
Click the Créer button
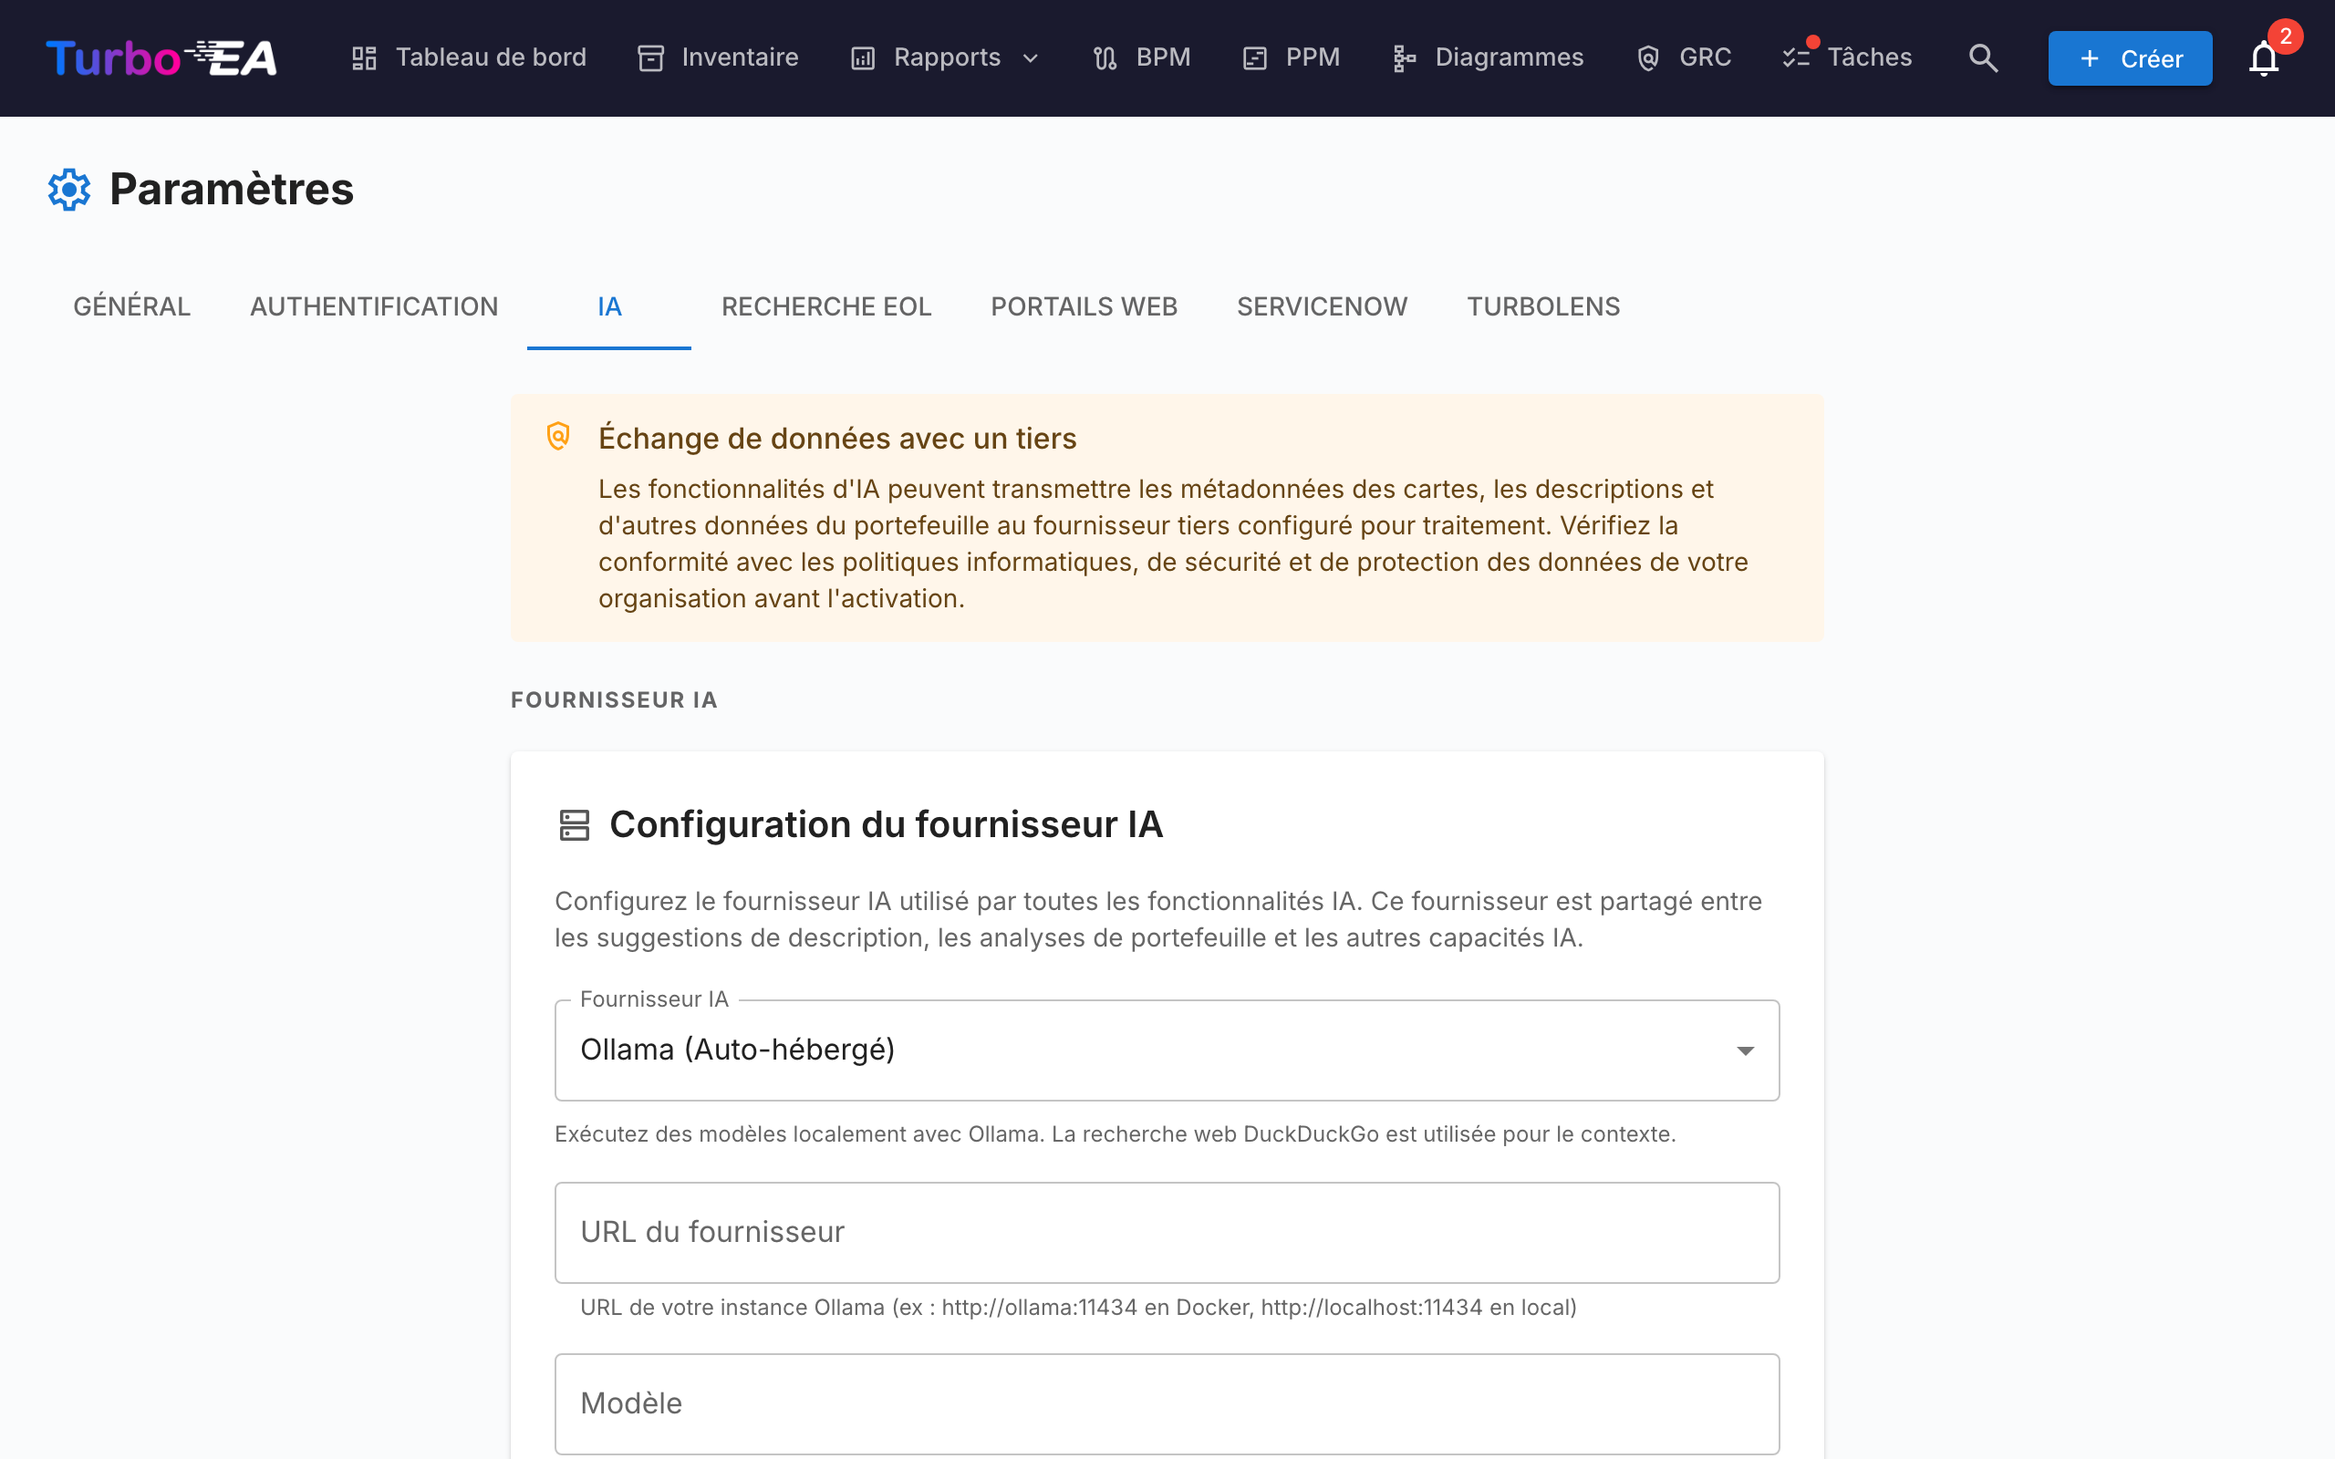click(x=2130, y=57)
